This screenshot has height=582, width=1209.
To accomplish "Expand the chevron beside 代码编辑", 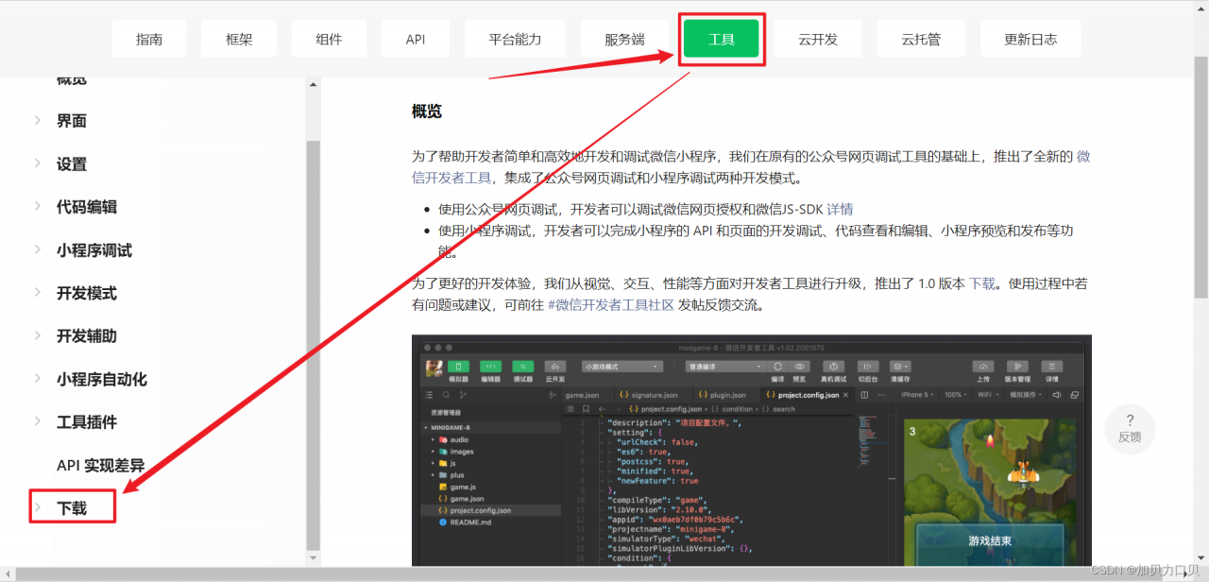I will click(38, 206).
